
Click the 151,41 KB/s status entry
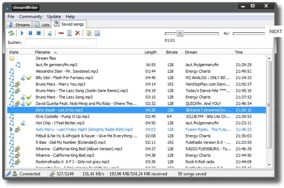click(x=93, y=174)
